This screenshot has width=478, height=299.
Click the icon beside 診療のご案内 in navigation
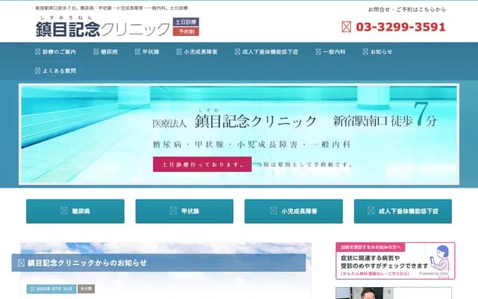tap(38, 52)
